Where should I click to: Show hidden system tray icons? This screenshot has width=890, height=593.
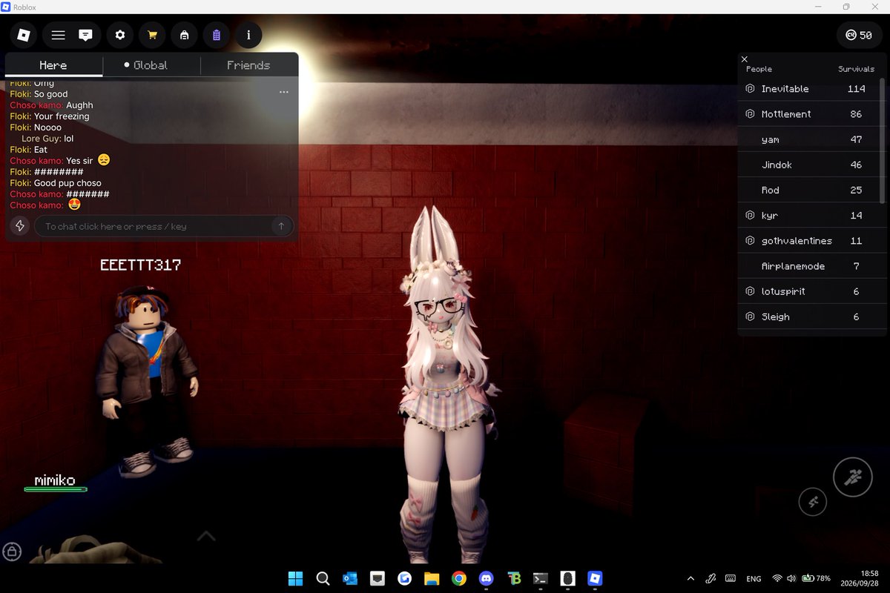pyautogui.click(x=691, y=578)
